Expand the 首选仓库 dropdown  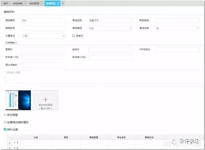point(177,28)
